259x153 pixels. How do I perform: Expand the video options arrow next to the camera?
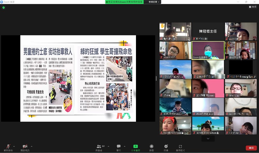click(32, 146)
